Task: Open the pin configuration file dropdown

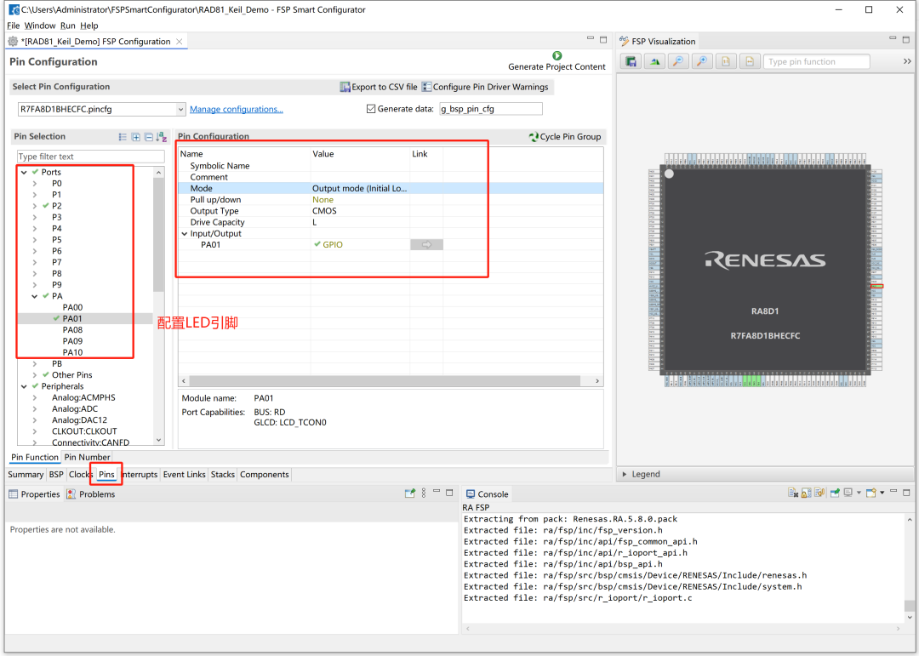Action: click(180, 109)
